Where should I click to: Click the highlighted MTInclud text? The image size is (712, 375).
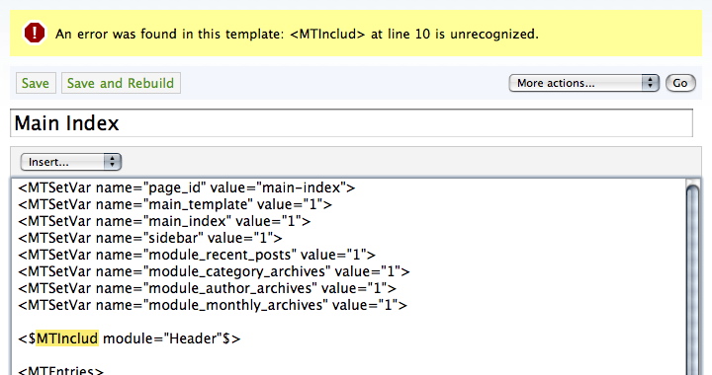point(67,338)
